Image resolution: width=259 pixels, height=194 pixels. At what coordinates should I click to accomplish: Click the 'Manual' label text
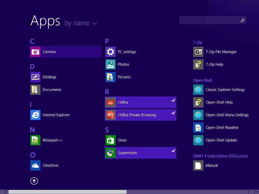(212, 165)
